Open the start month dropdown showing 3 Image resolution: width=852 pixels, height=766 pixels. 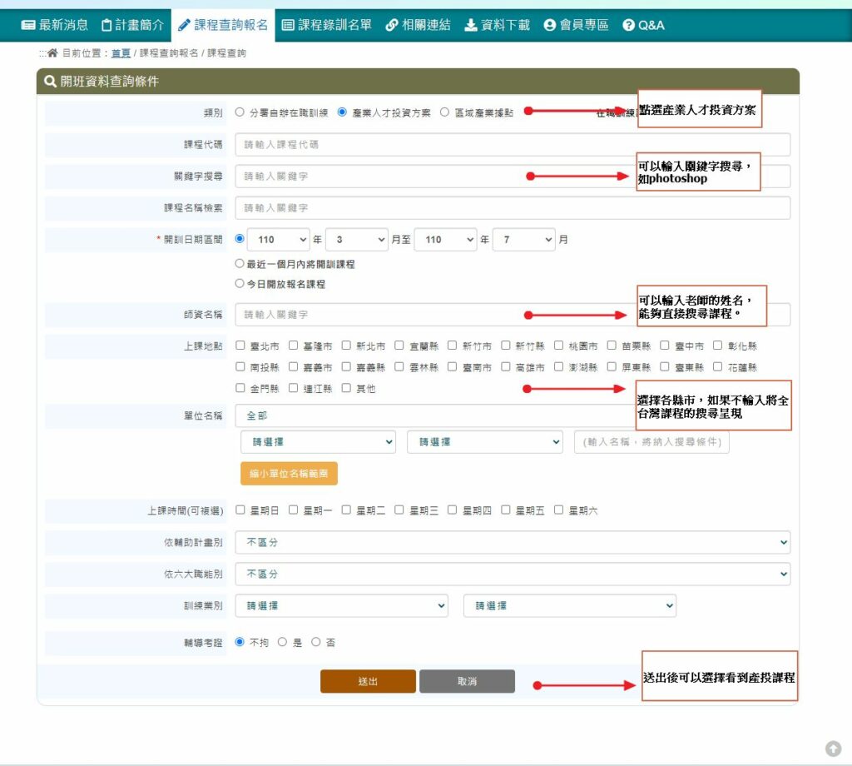coord(356,239)
